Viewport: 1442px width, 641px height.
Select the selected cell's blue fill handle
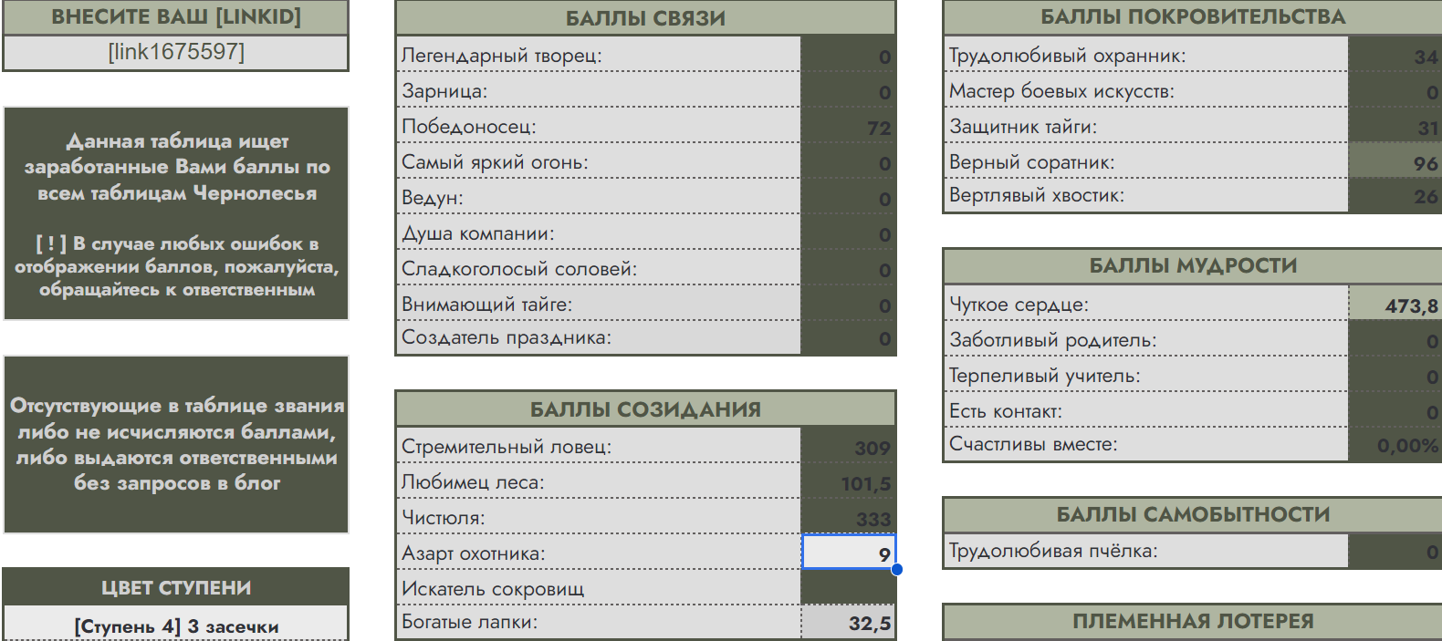click(896, 570)
